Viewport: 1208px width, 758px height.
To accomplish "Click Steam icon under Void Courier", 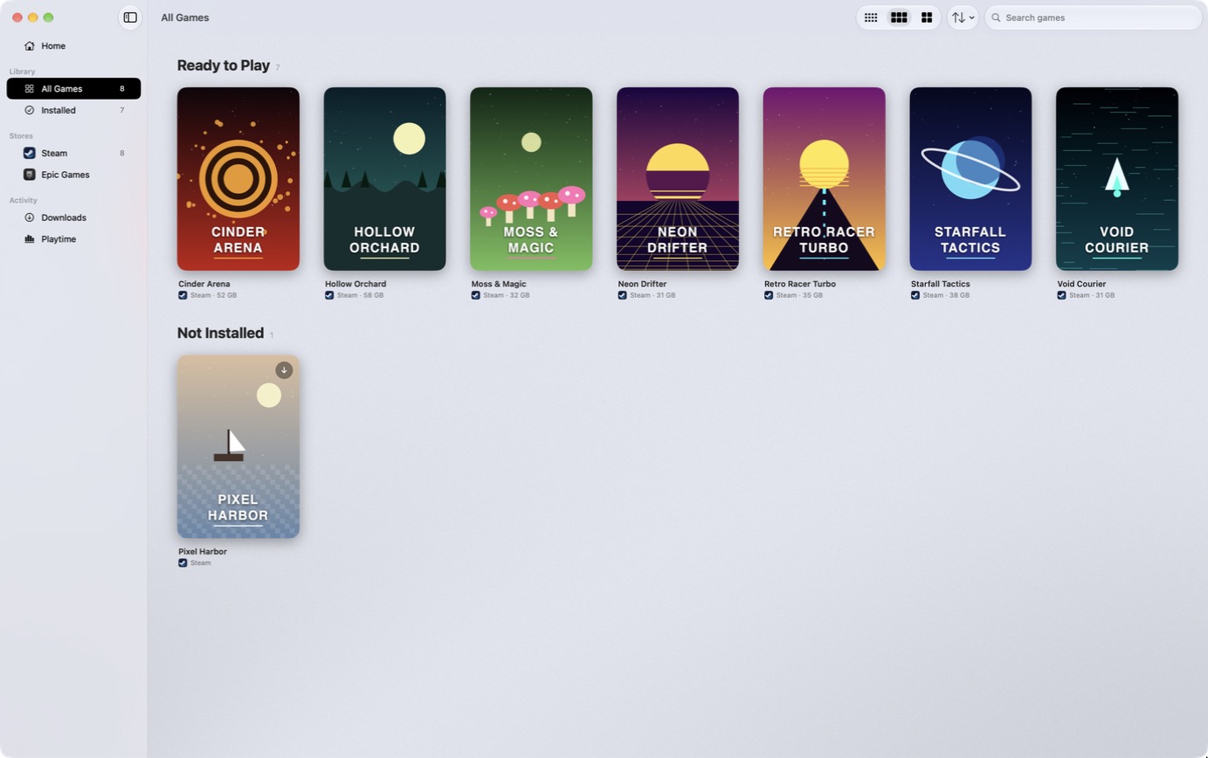I will [x=1061, y=295].
